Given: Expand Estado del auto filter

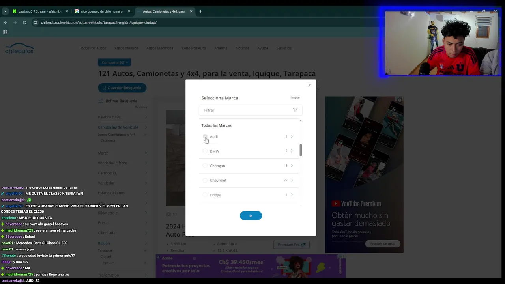Looking at the screenshot, I should 122,193.
